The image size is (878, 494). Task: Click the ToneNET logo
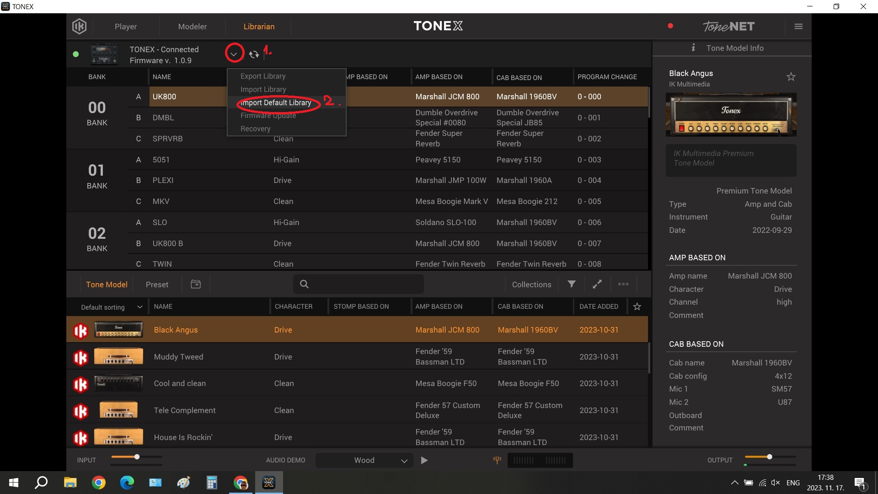728,27
